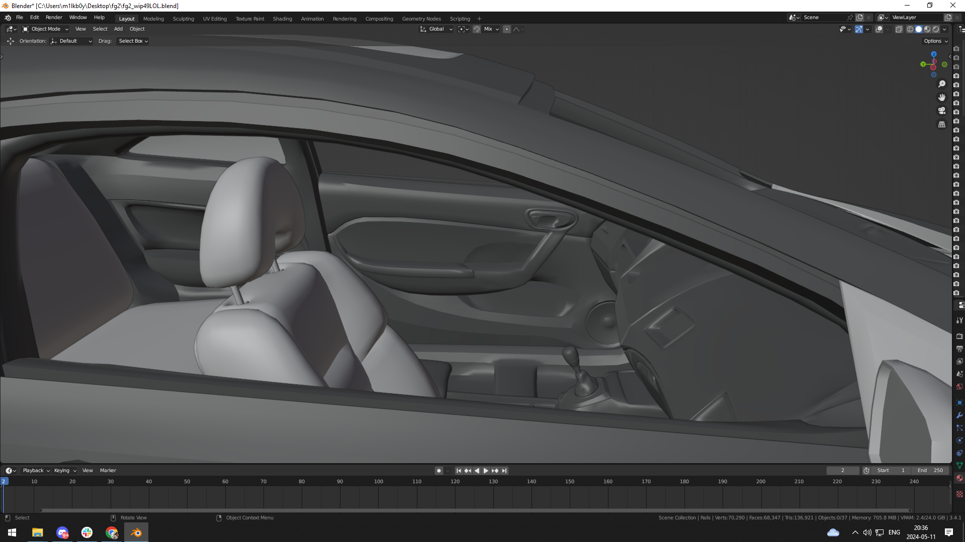Open the World properties tab
Screen dimensions: 965x542
point(959,386)
